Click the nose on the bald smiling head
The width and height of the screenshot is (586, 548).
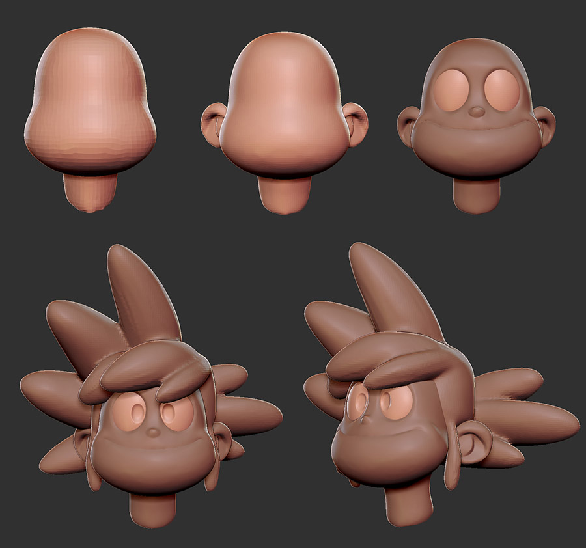476,112
